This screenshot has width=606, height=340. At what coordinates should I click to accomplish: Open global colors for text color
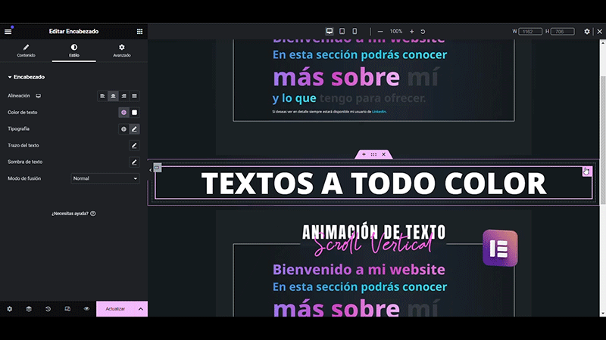[x=123, y=113]
